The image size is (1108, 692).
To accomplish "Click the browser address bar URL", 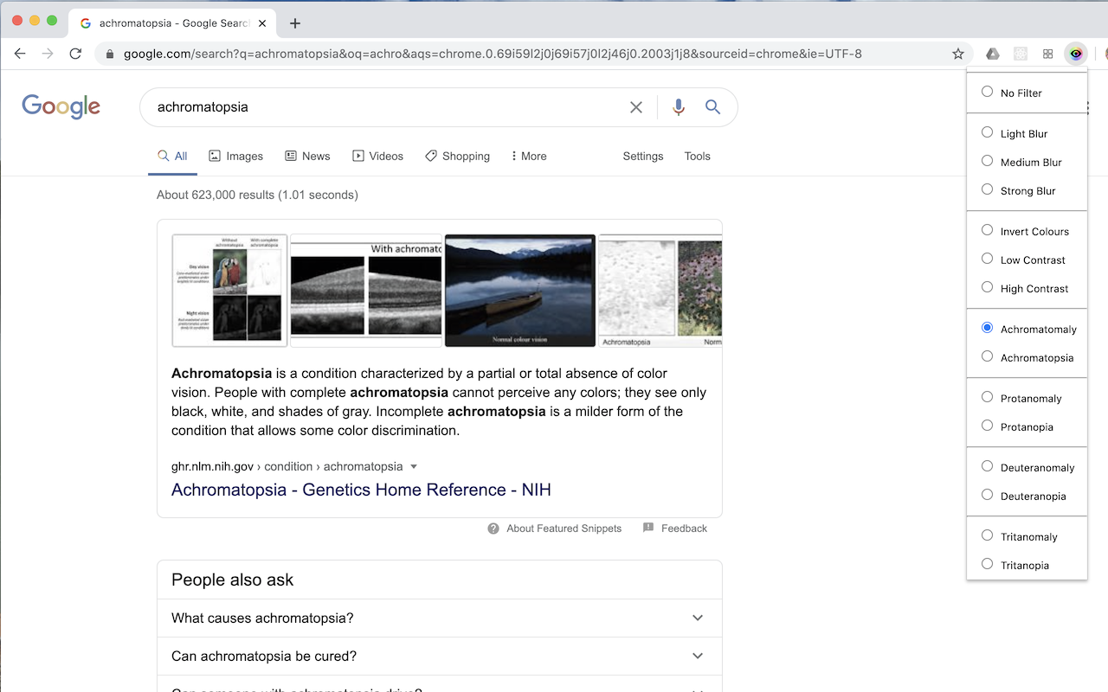I will tap(493, 54).
